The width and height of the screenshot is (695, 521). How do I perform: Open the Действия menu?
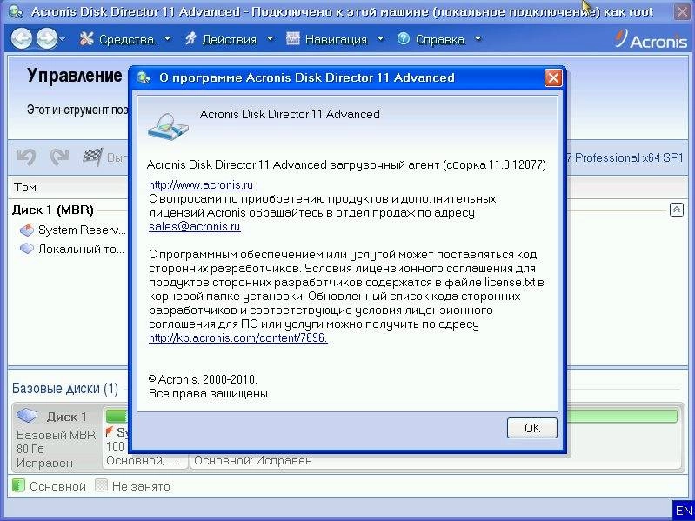click(x=229, y=39)
